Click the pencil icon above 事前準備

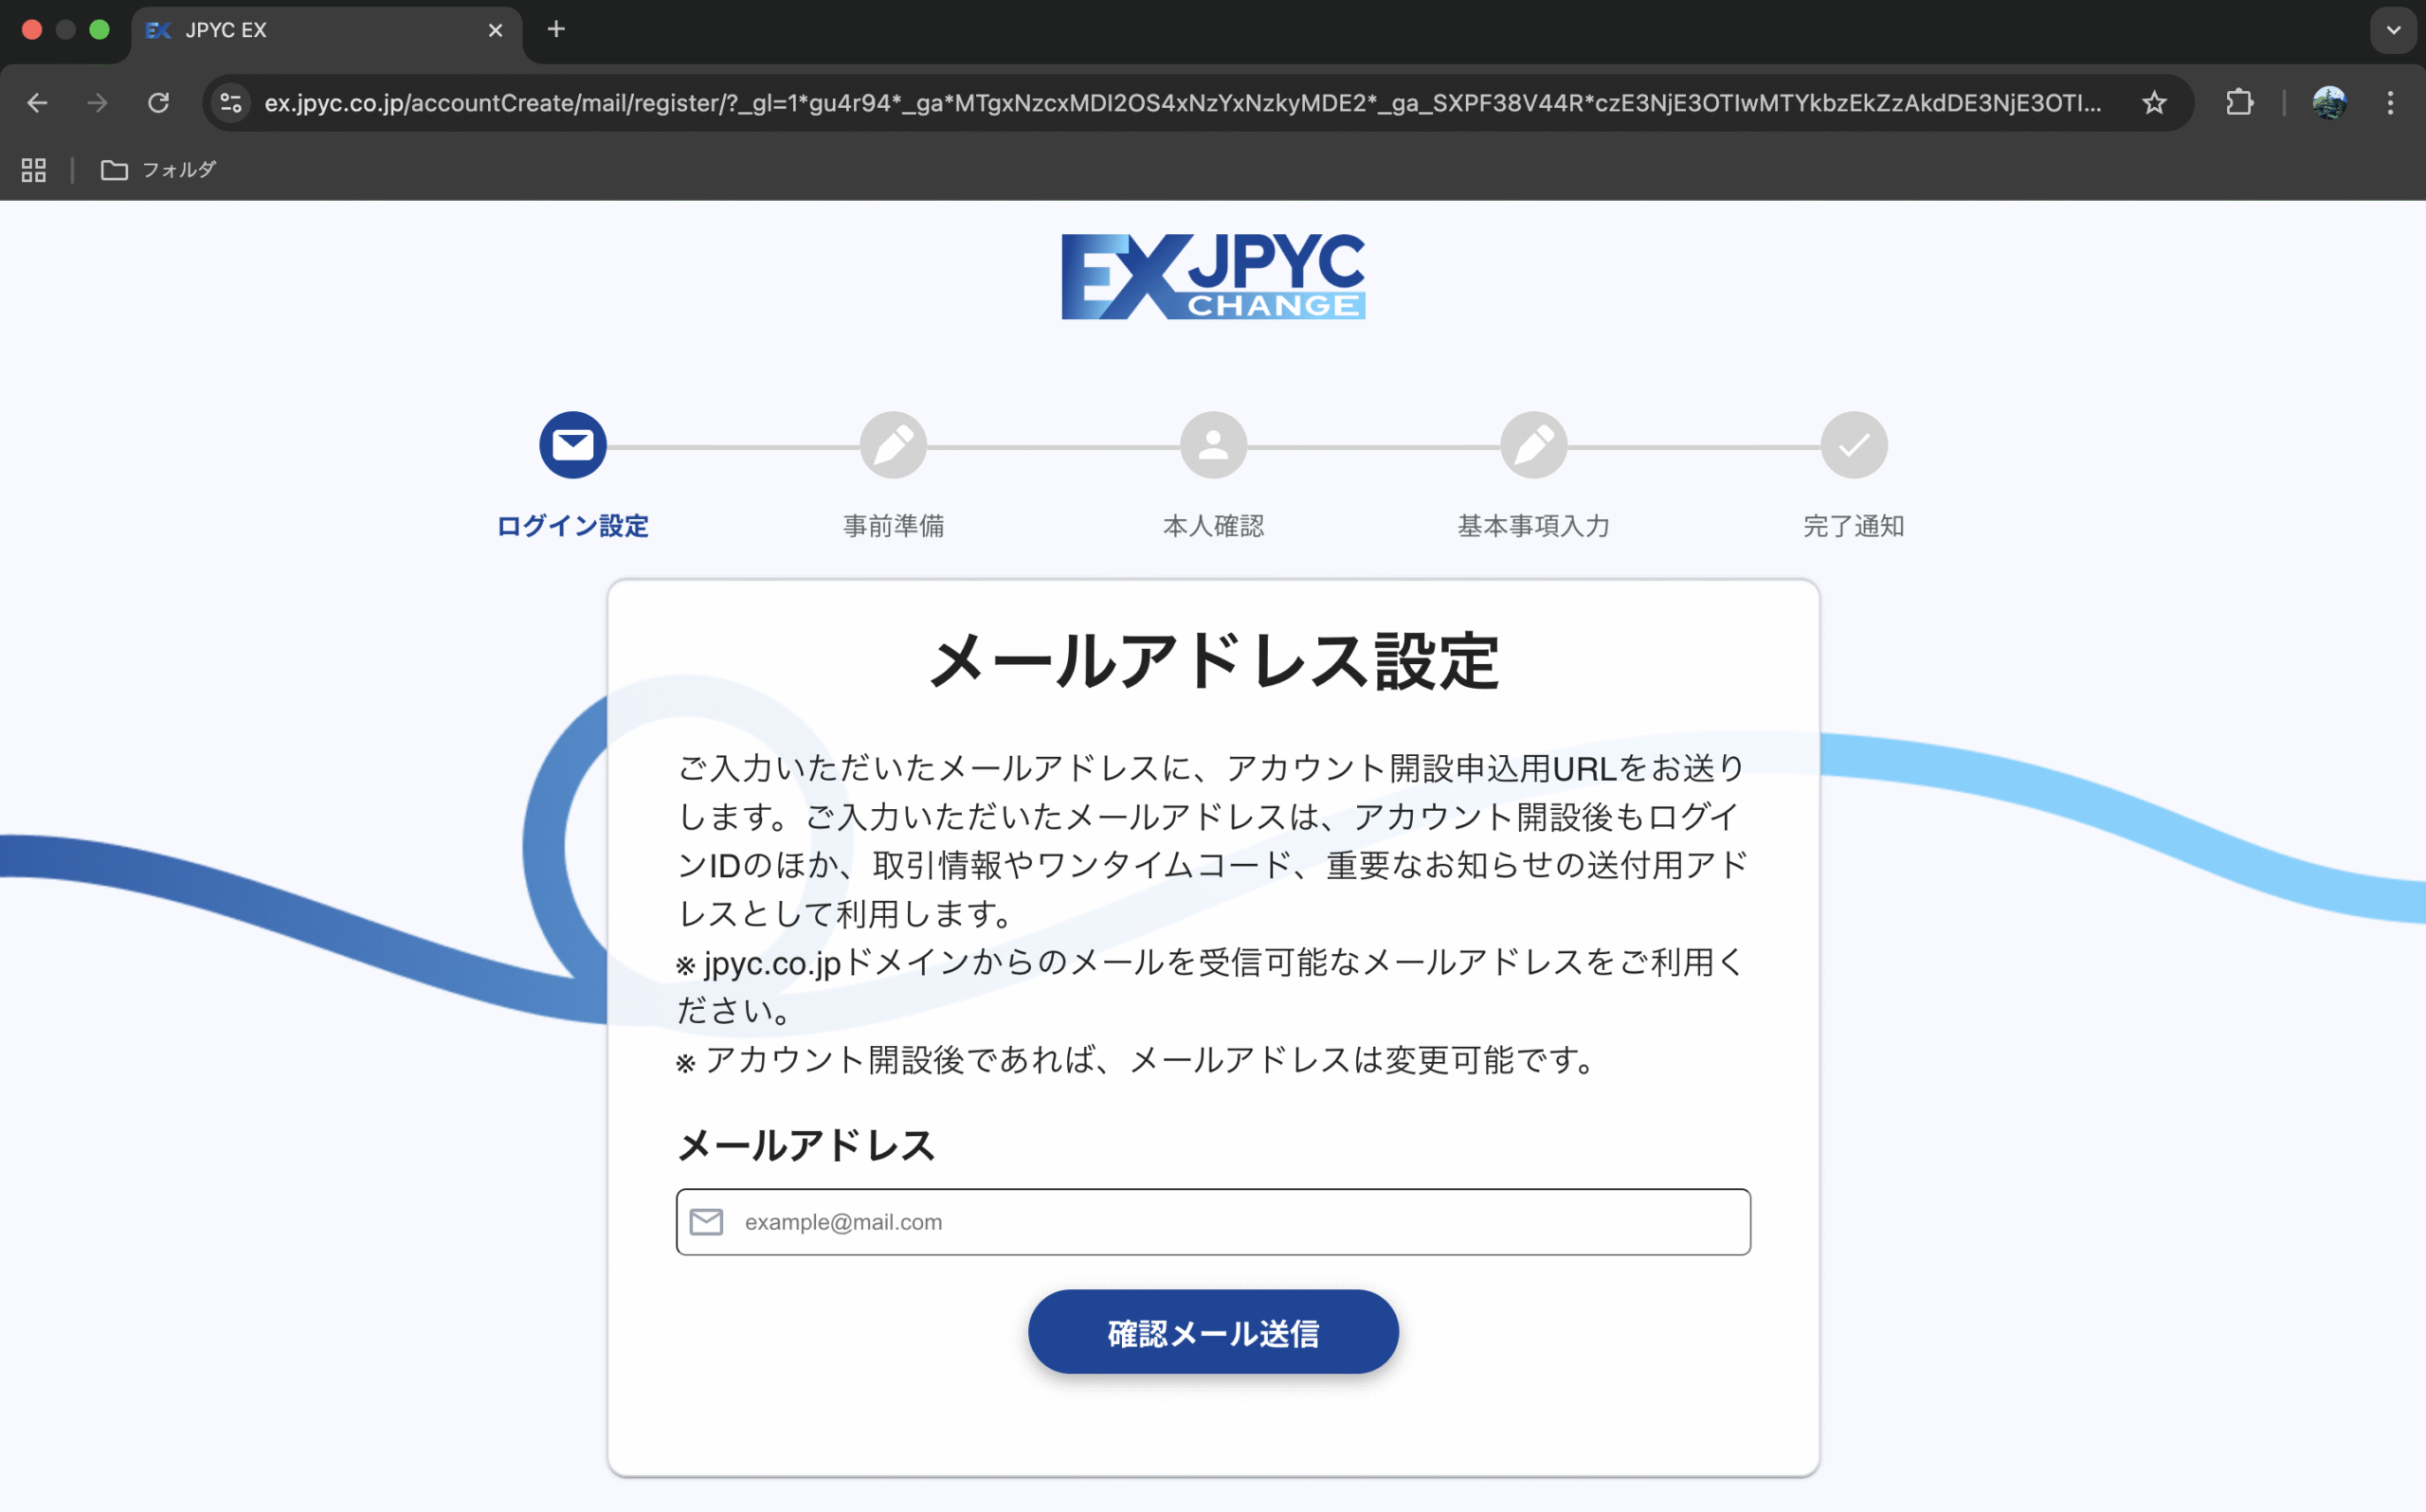(893, 444)
